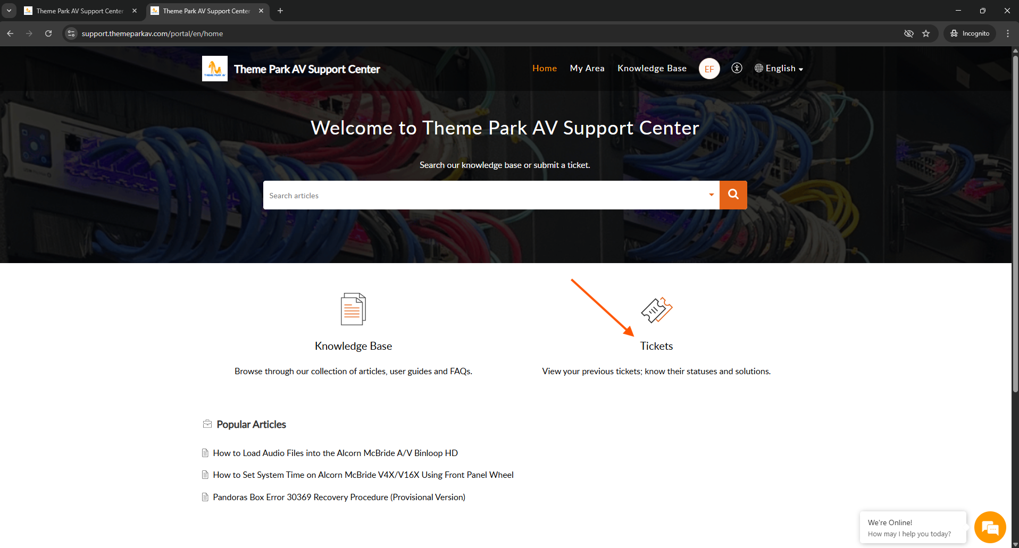Viewport: 1019px width, 548px height.
Task: Open the Pandoras Box Error 30369 article
Action: tap(339, 497)
